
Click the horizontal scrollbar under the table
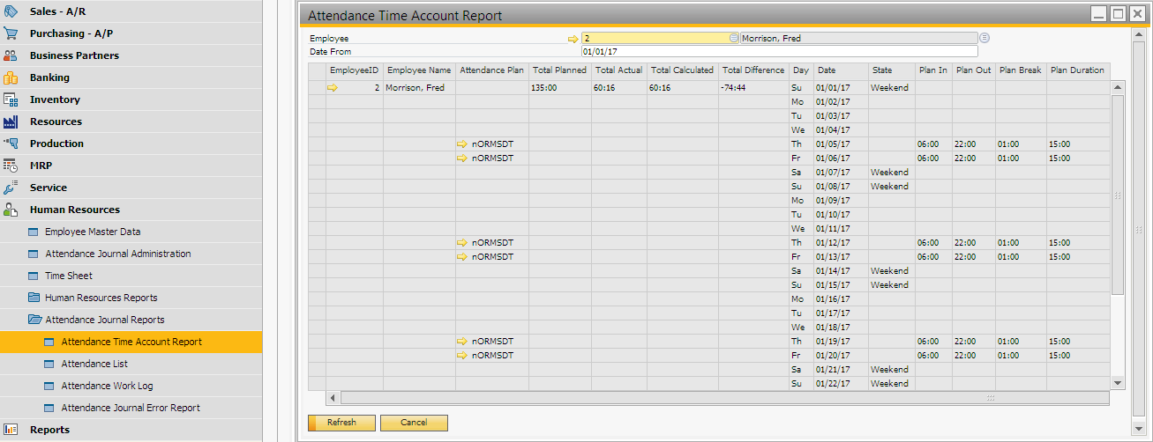[662, 398]
